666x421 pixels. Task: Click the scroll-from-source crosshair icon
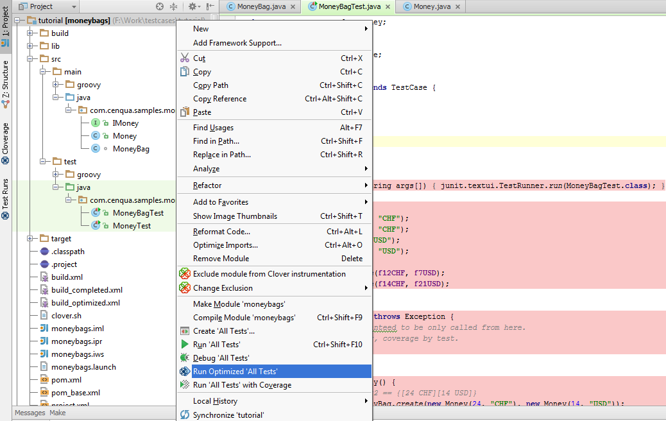pyautogui.click(x=160, y=6)
